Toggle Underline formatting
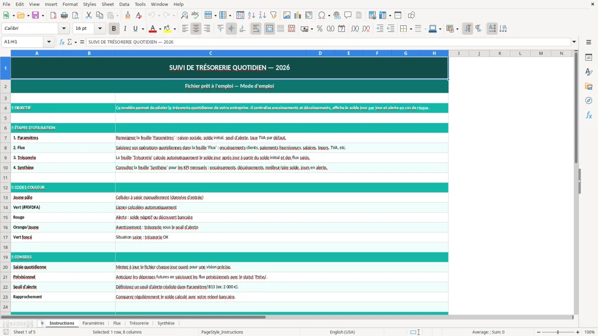This screenshot has width=598, height=336. tap(136, 29)
